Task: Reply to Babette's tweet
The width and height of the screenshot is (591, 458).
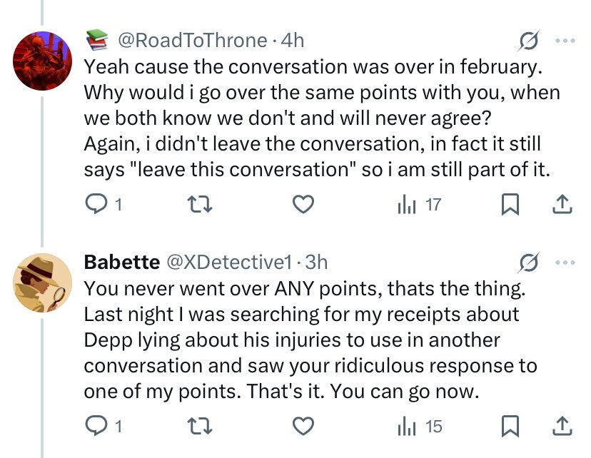Action: pyautogui.click(x=96, y=427)
